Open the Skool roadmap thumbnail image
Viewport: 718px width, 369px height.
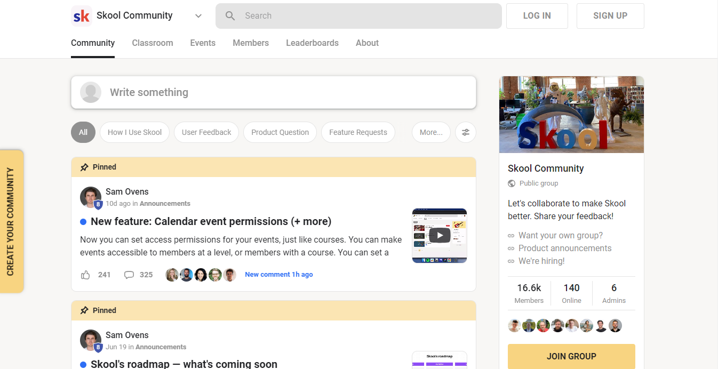click(x=440, y=360)
